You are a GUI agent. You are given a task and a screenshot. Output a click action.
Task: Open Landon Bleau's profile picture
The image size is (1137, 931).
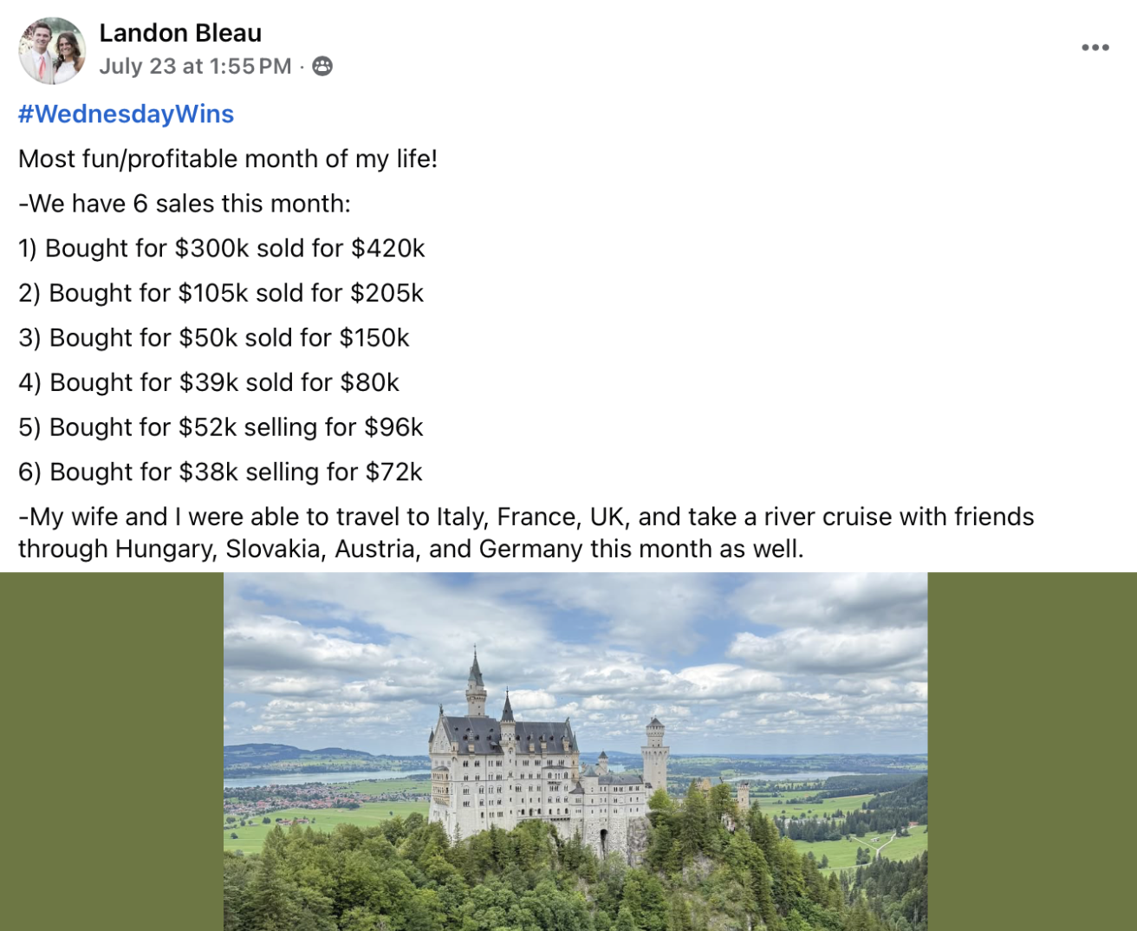pyautogui.click(x=52, y=50)
